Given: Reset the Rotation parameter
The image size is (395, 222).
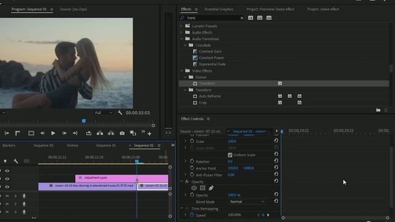Looking at the screenshot, I should point(276,160).
